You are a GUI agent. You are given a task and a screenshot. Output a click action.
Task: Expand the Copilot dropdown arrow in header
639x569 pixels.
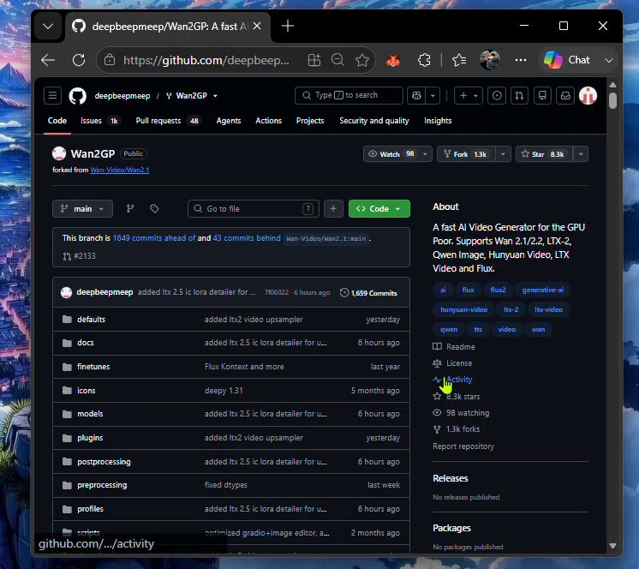(433, 95)
